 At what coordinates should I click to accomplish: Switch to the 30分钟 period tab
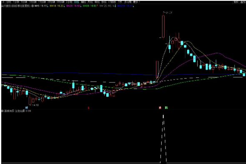tap(51, 2)
